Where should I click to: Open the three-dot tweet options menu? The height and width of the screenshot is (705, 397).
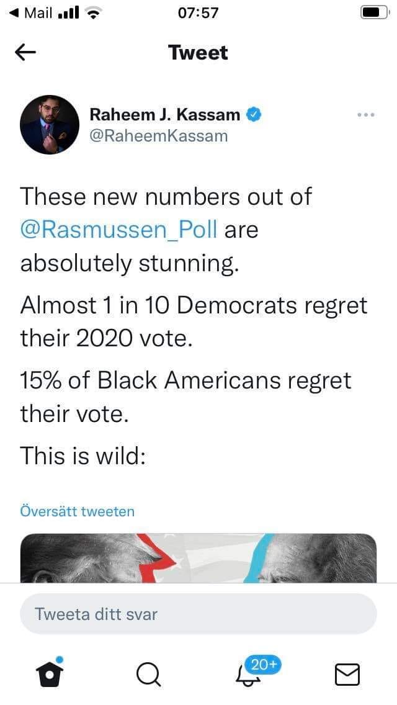pos(367,115)
